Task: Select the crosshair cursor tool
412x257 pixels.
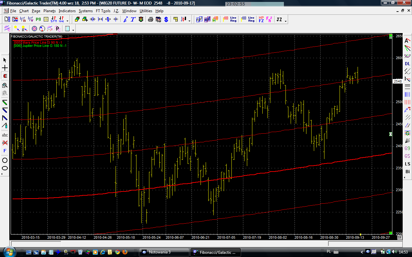Action: tap(5, 68)
